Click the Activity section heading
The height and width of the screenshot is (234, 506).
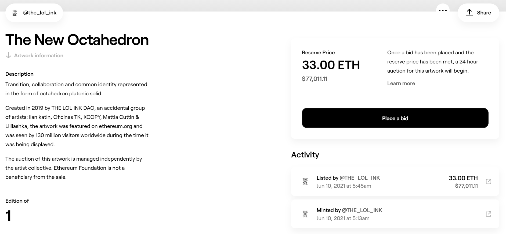pyautogui.click(x=305, y=155)
